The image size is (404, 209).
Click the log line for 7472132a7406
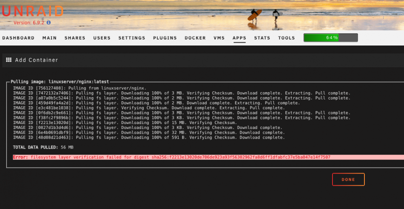[x=182, y=93]
